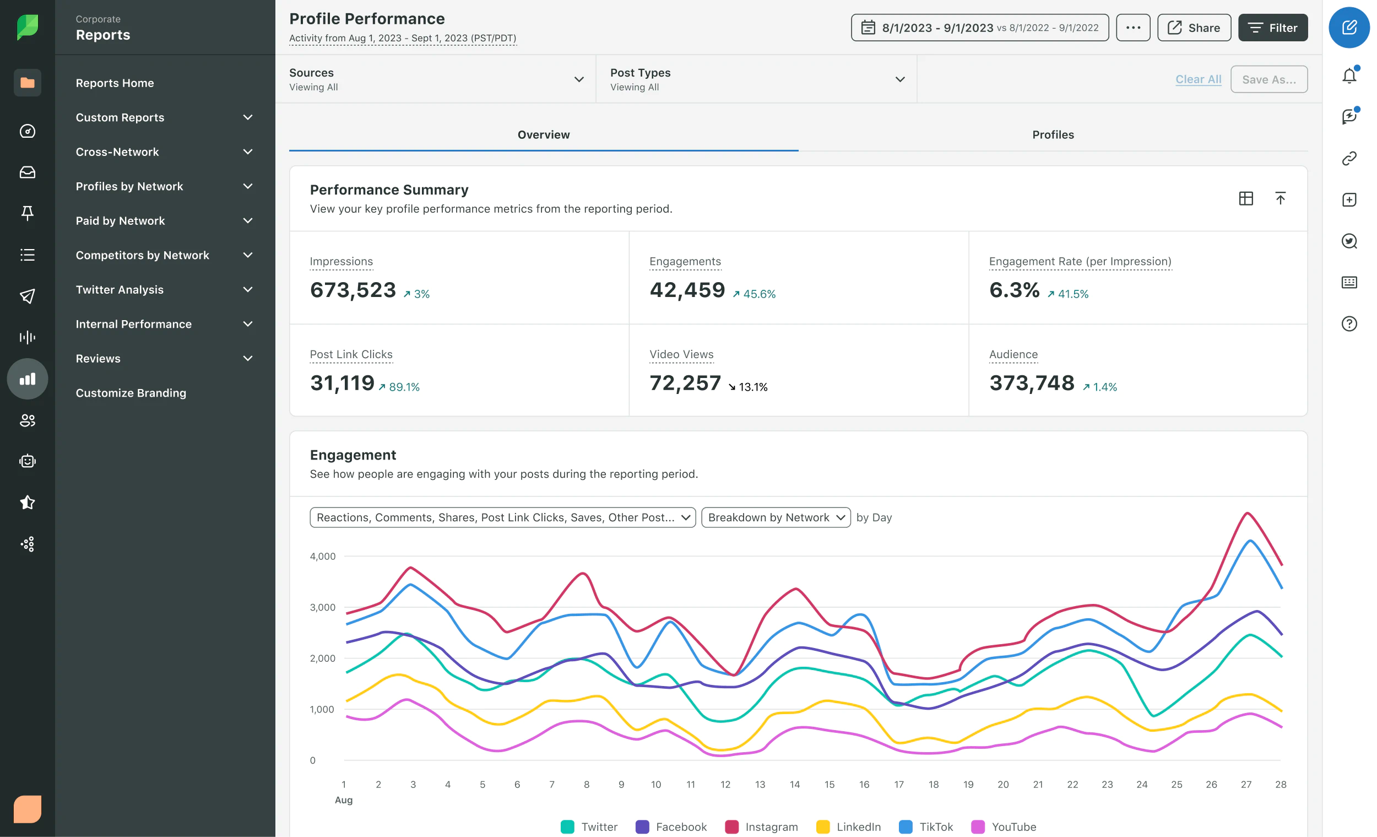Click the export/upload icon in Performance Summary

pos(1280,198)
